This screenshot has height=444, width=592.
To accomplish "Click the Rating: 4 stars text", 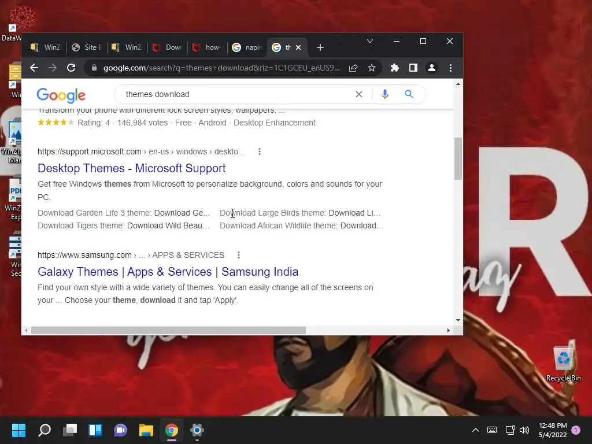I will 94,123.
